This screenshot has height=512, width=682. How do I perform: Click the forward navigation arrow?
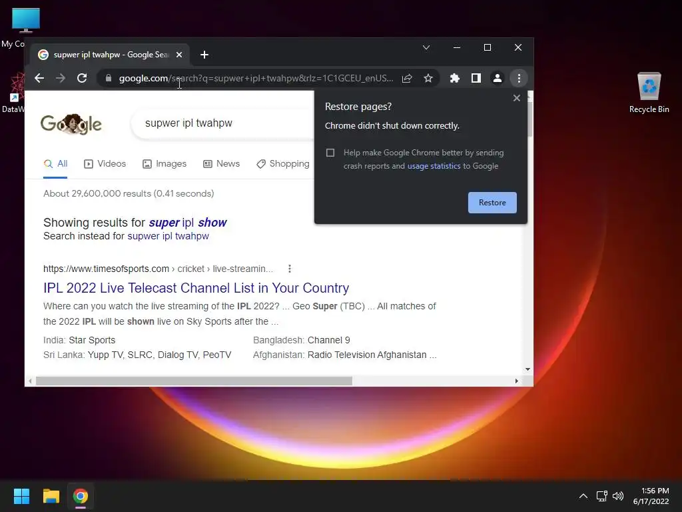click(61, 79)
